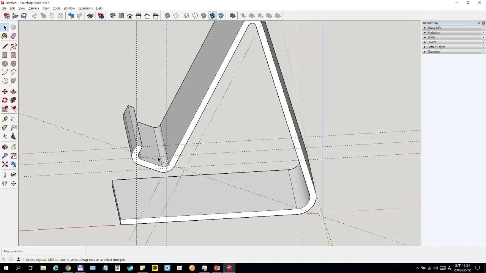486x273 pixels.
Task: Save the model with the floppy icon
Action: 24,16
